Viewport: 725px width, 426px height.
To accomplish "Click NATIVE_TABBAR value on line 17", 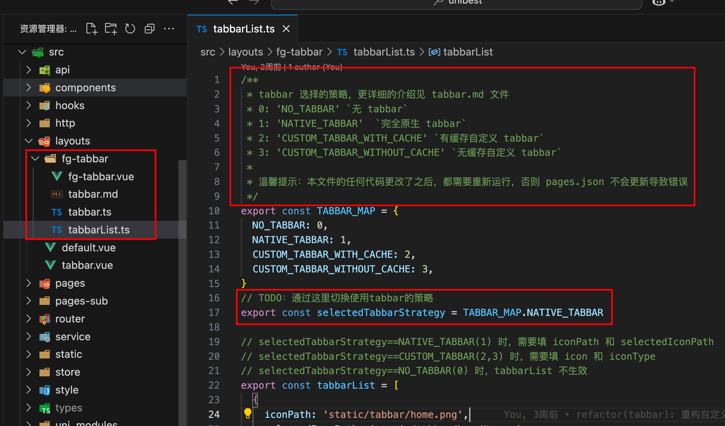I will pos(565,312).
